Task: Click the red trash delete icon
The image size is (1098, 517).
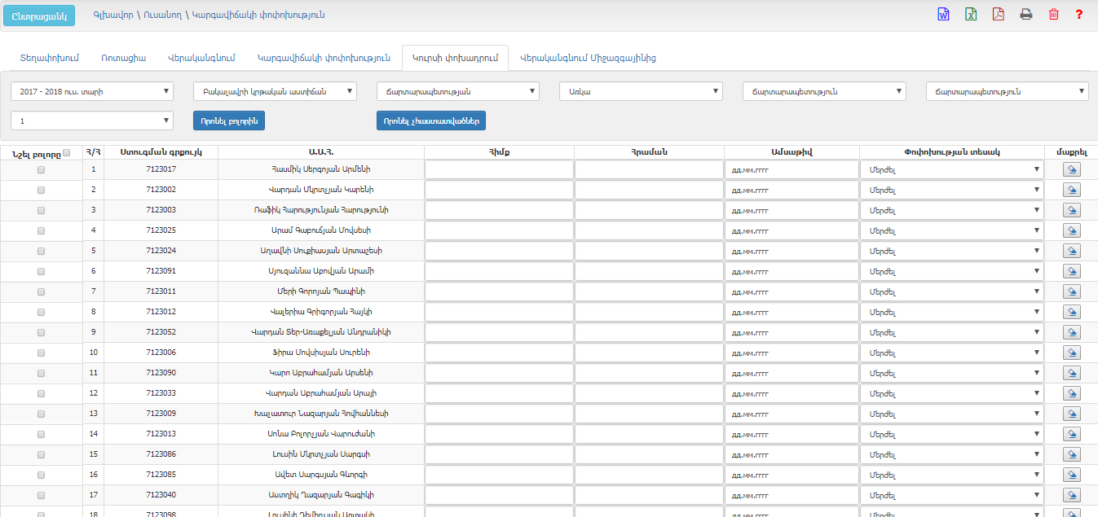Action: (1053, 14)
